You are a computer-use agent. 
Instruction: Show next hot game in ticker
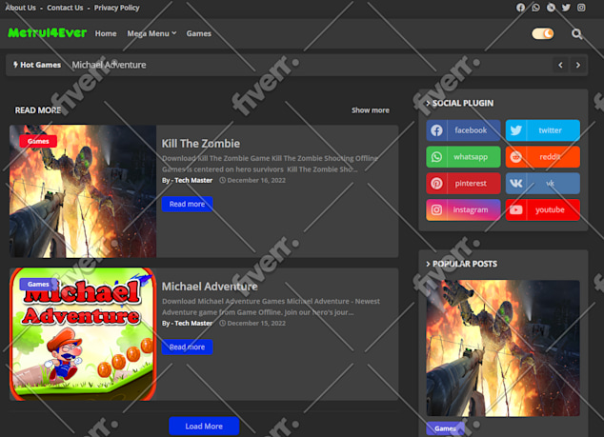[578, 65]
